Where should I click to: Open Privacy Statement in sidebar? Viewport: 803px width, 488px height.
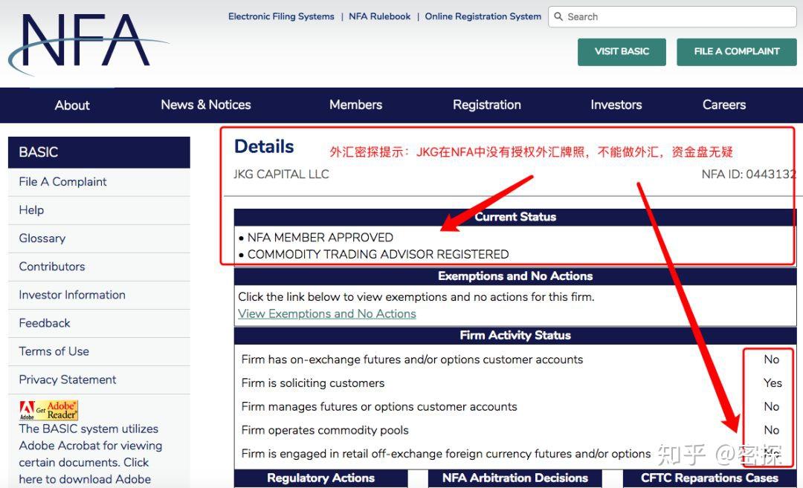point(99,380)
